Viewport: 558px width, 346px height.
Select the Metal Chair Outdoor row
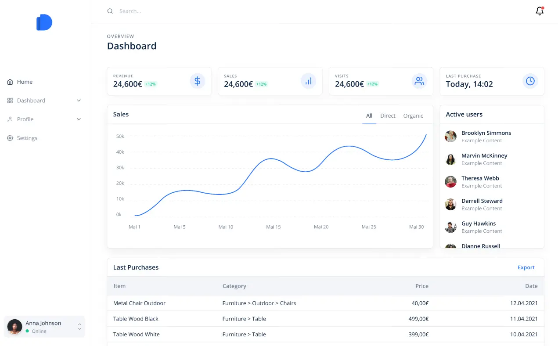coord(326,303)
